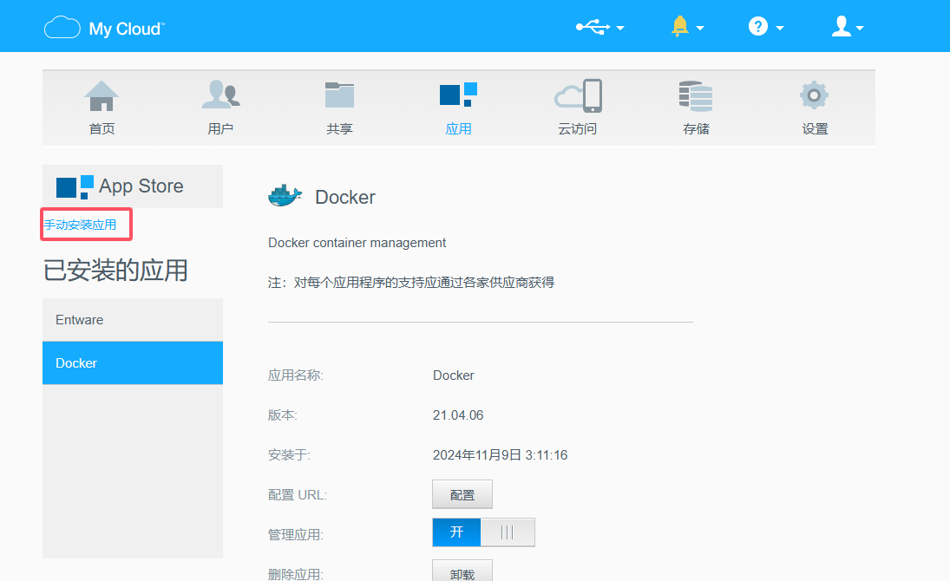Expand the USB dropdown arrow
The height and width of the screenshot is (581, 950).
(619, 28)
